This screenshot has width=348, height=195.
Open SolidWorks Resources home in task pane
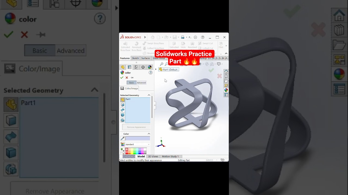pos(226,71)
